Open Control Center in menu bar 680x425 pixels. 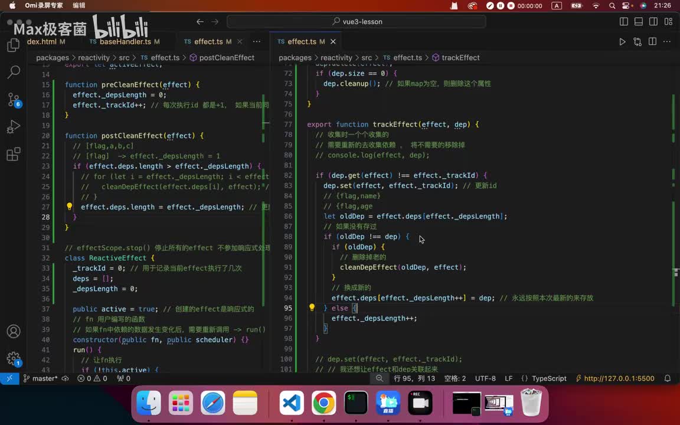[626, 6]
